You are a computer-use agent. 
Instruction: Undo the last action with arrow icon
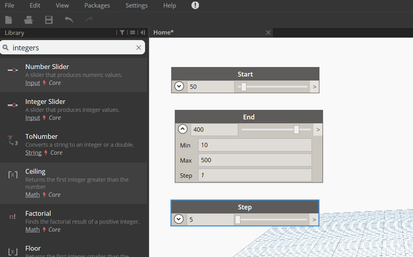[69, 20]
